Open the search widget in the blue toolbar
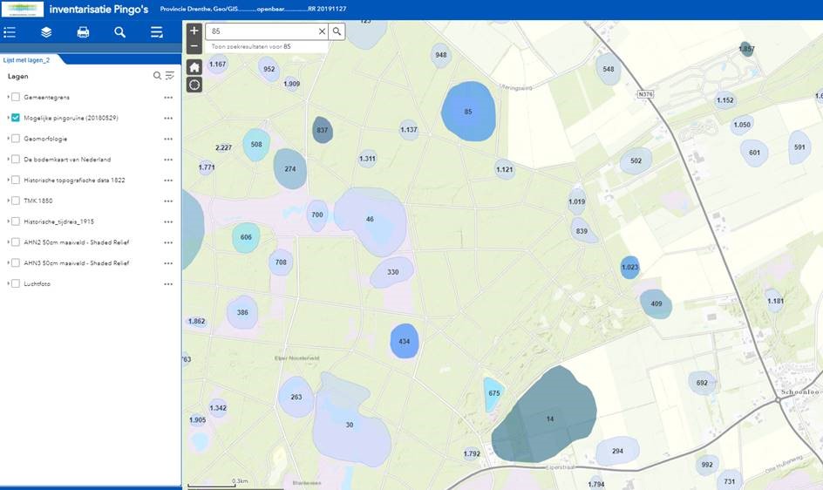This screenshot has height=490, width=823. click(120, 32)
